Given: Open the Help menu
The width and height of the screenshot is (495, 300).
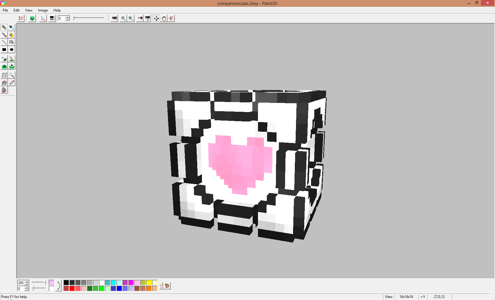Looking at the screenshot, I should pos(57,10).
